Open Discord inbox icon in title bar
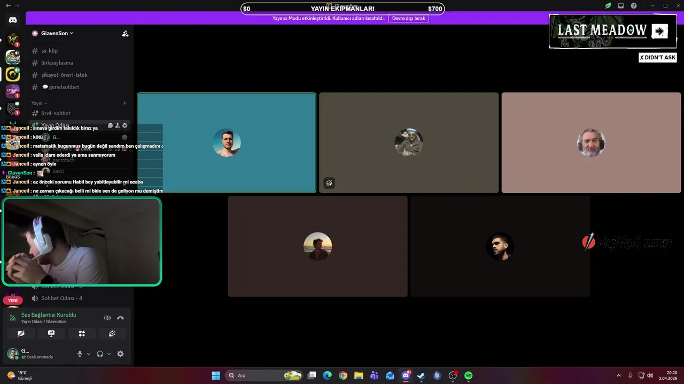 (621, 6)
